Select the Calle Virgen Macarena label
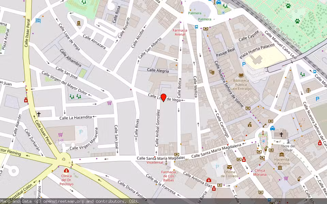 tap(84, 139)
